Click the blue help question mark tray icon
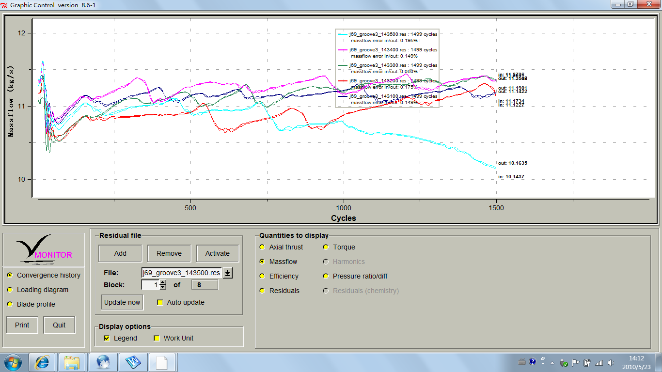Image resolution: width=662 pixels, height=372 pixels. (x=533, y=362)
